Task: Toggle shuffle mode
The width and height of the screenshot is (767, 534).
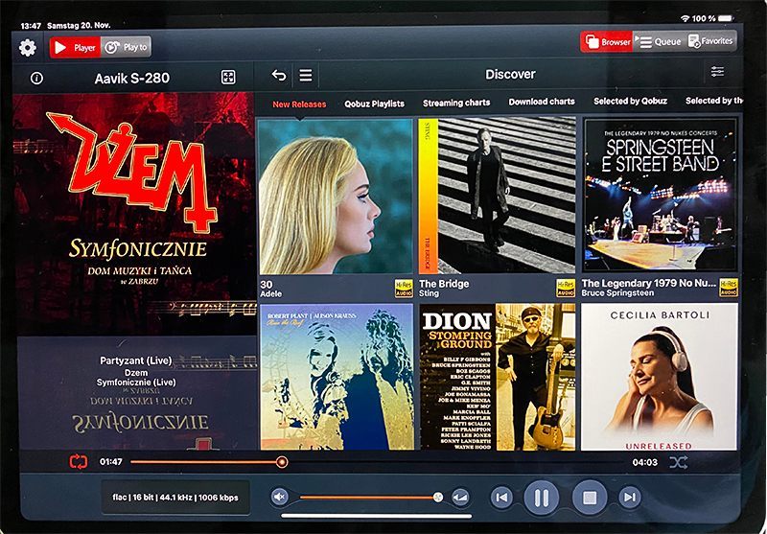Action: 679,462
